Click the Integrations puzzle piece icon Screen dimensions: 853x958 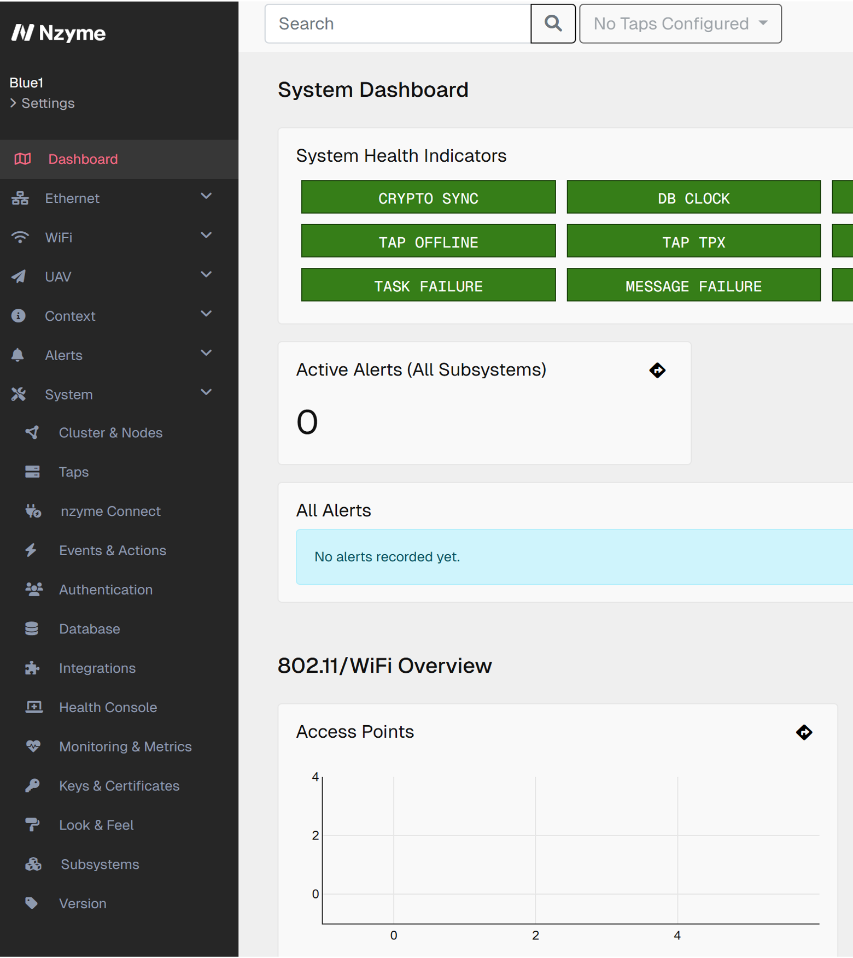32,668
